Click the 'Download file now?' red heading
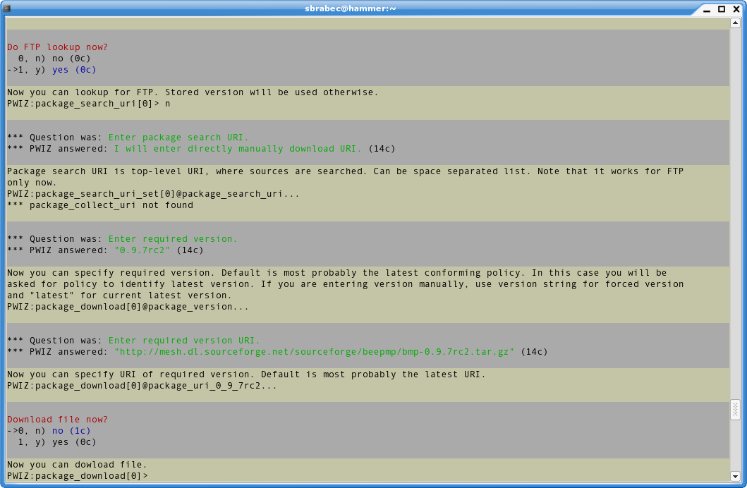Image resolution: width=747 pixels, height=488 pixels. (56, 419)
